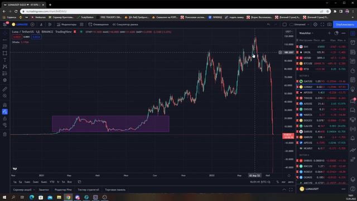Open notifications bell sidebar icon

click(x=353, y=138)
